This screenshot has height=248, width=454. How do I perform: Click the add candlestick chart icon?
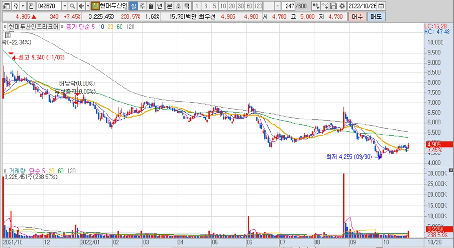point(316,6)
